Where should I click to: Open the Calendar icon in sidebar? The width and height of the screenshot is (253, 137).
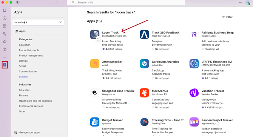coord(5,26)
